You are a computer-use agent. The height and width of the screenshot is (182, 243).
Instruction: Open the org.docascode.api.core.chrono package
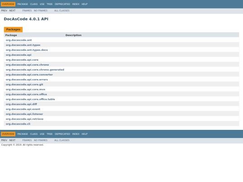pyautogui.click(x=27, y=65)
